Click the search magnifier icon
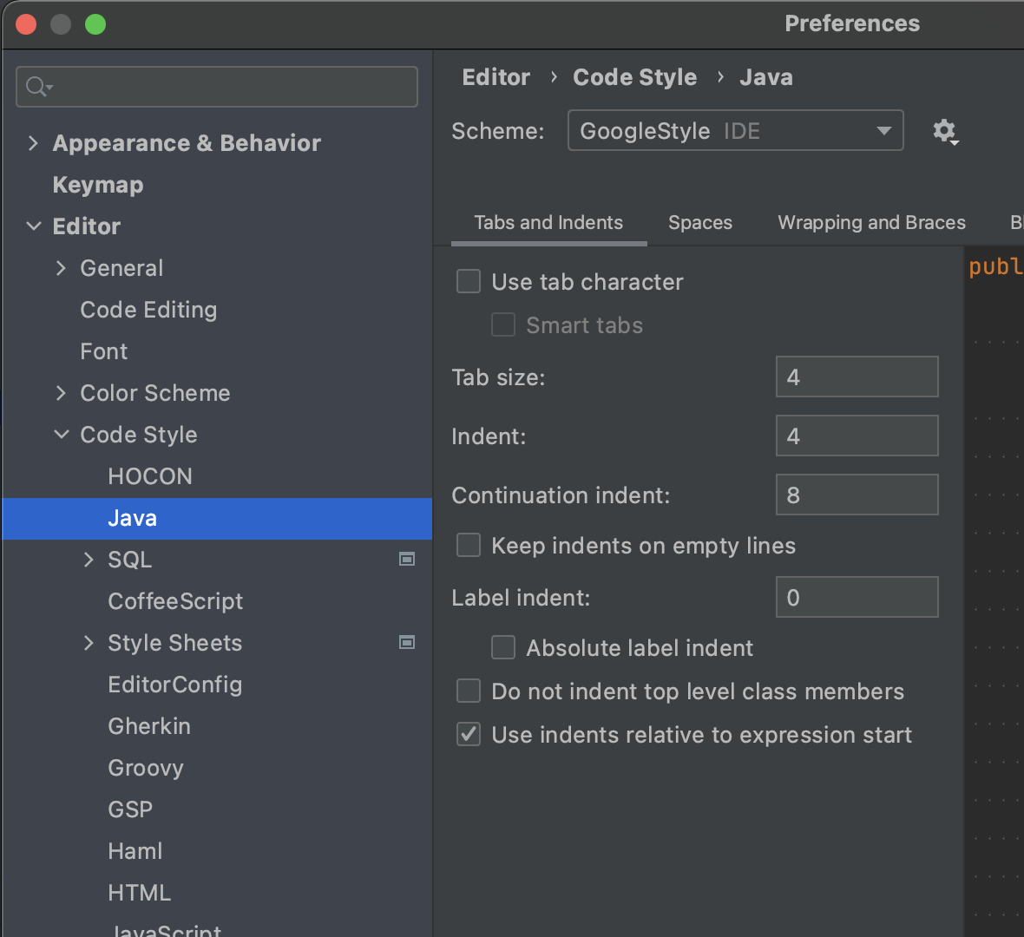The width and height of the screenshot is (1024, 937). 38,87
